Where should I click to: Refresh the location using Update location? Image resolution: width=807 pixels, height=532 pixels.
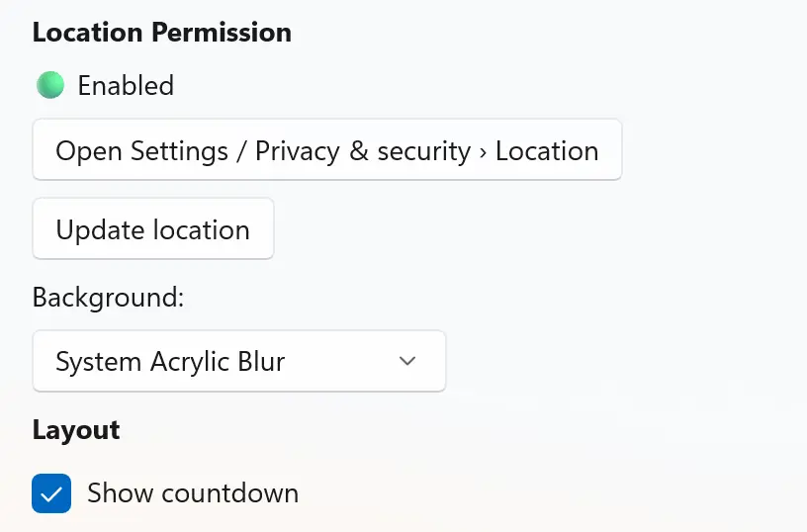coord(152,230)
